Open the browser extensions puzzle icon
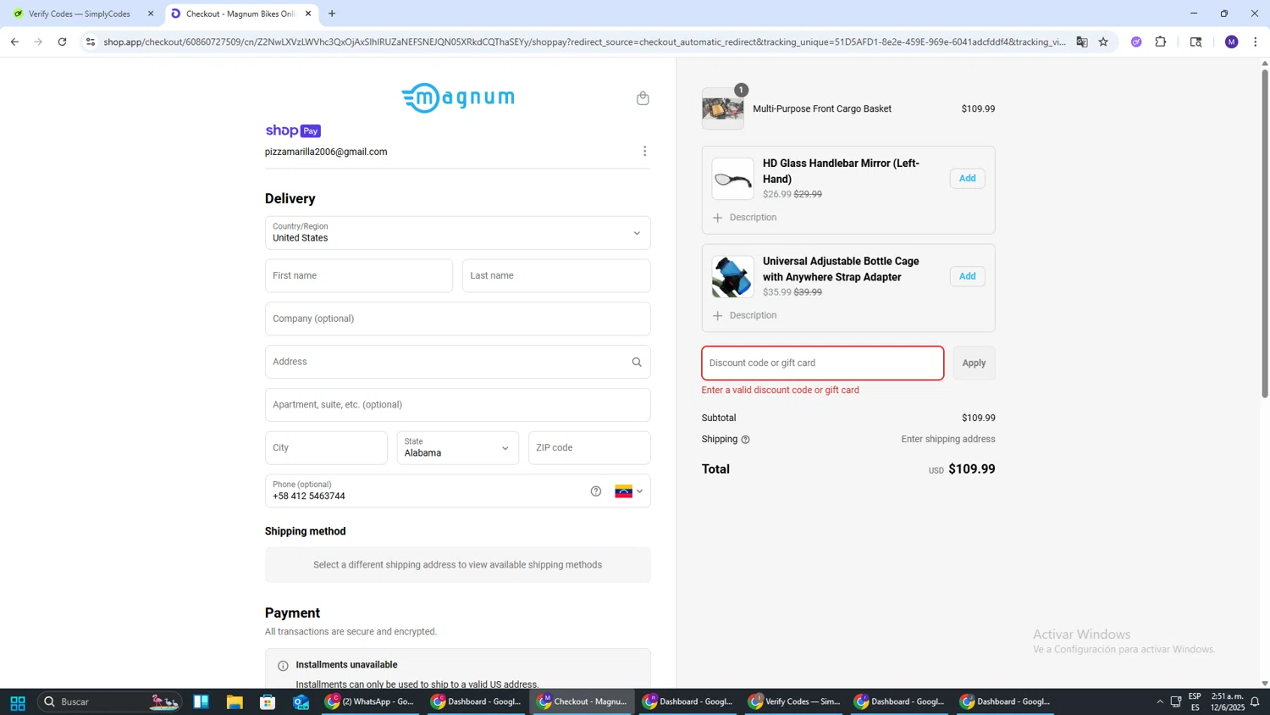Image resolution: width=1270 pixels, height=715 pixels. tap(1161, 42)
